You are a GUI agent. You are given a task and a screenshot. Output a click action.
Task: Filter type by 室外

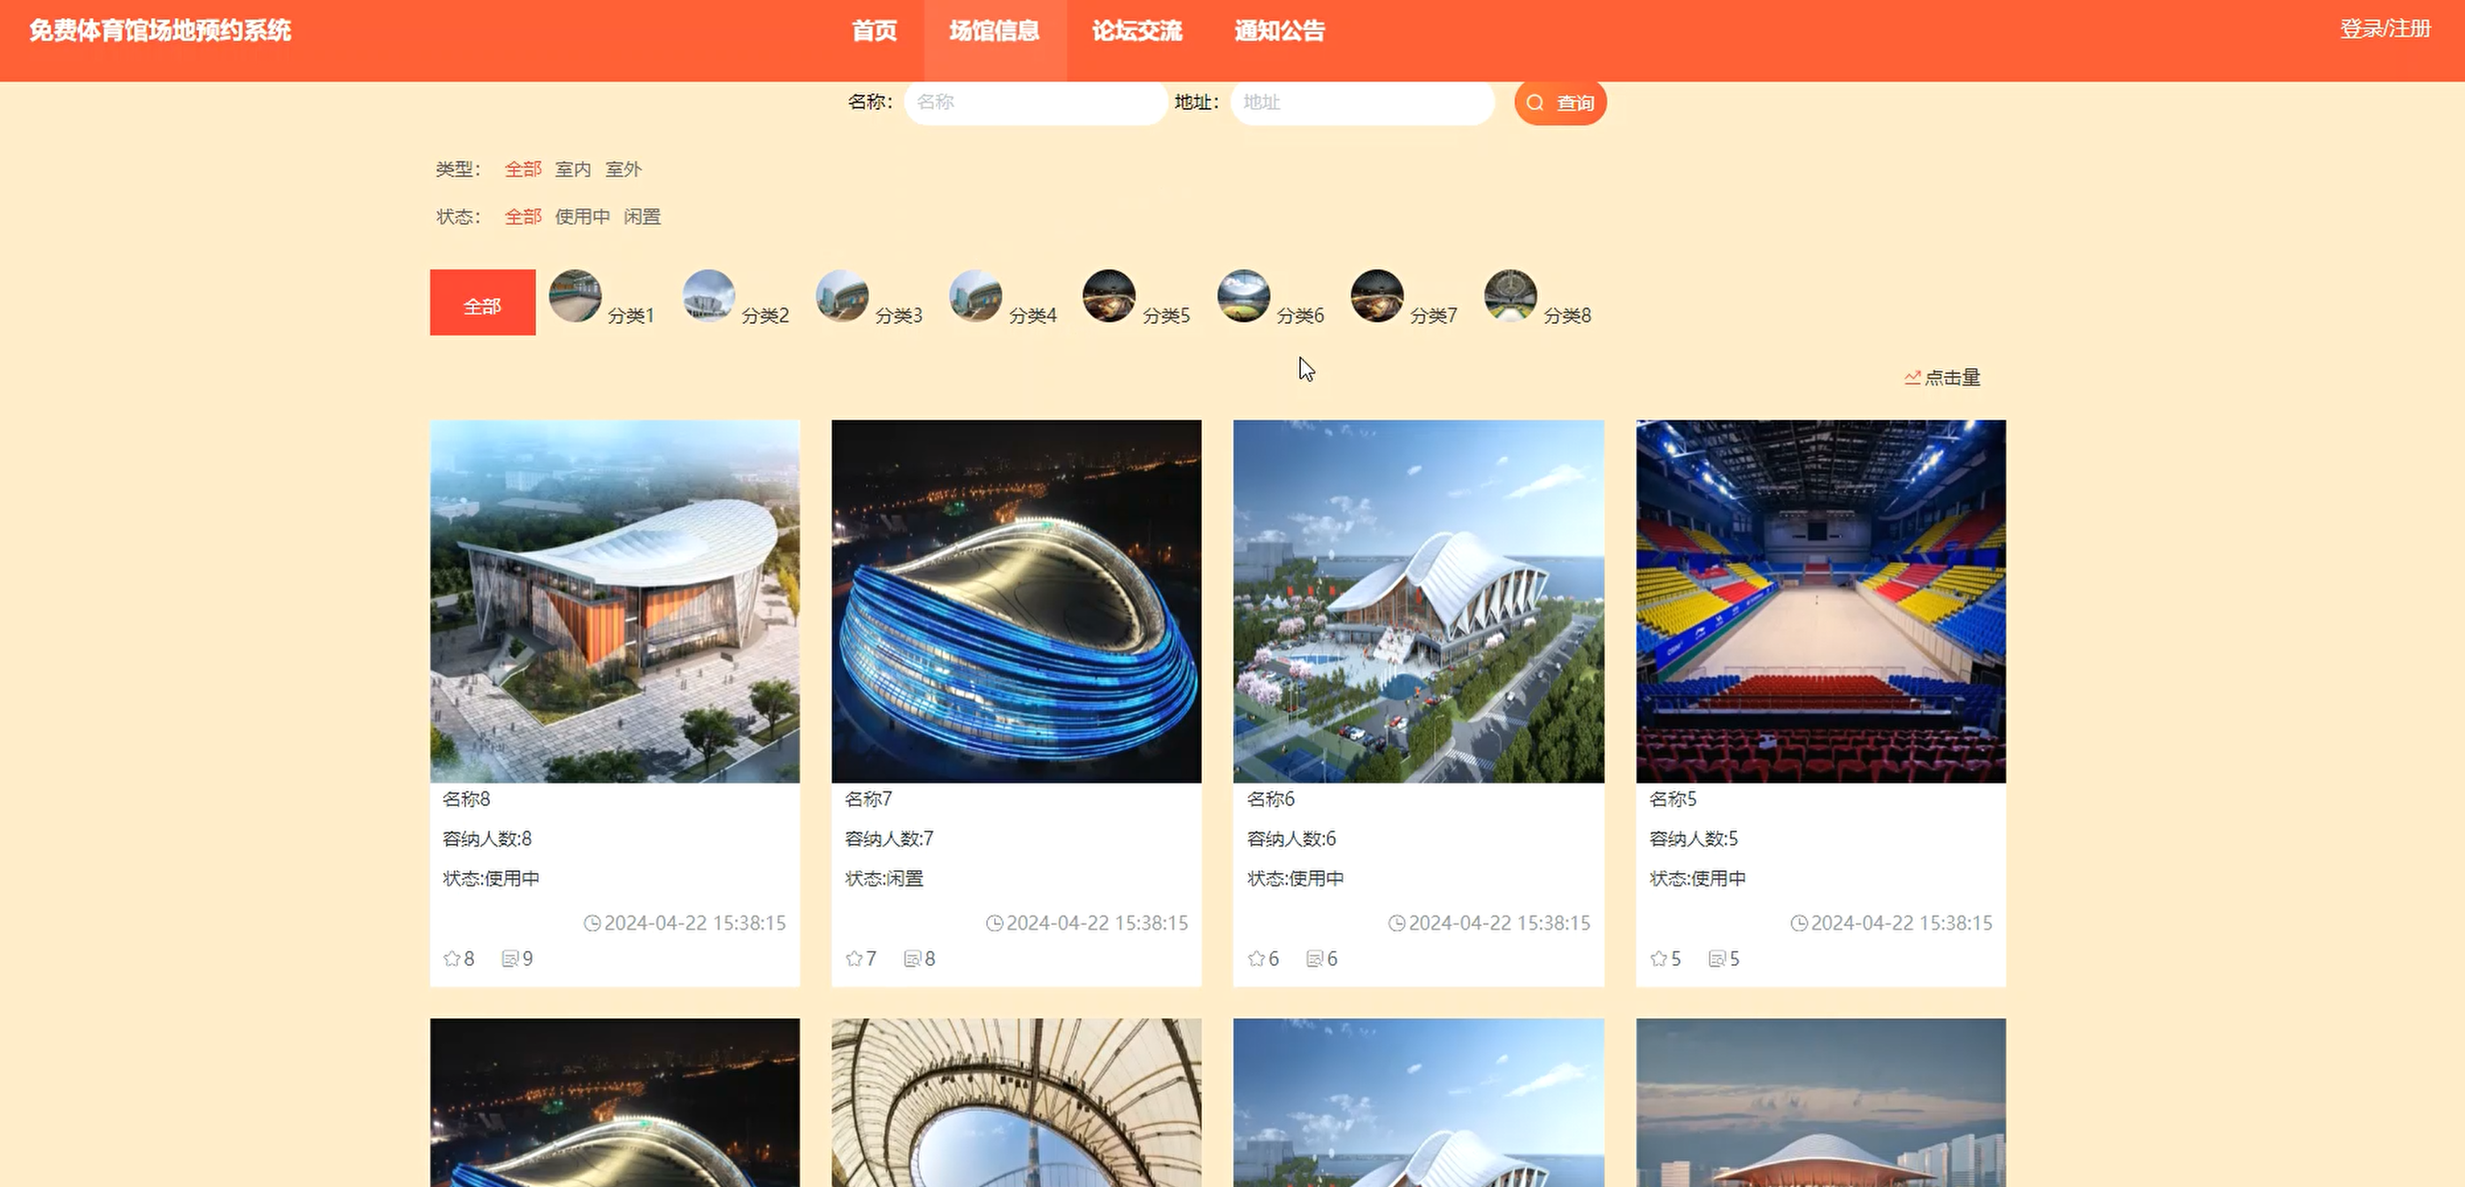pyautogui.click(x=623, y=170)
